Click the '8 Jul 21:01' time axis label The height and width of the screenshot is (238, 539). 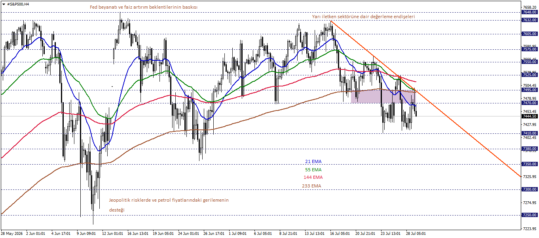click(x=289, y=233)
